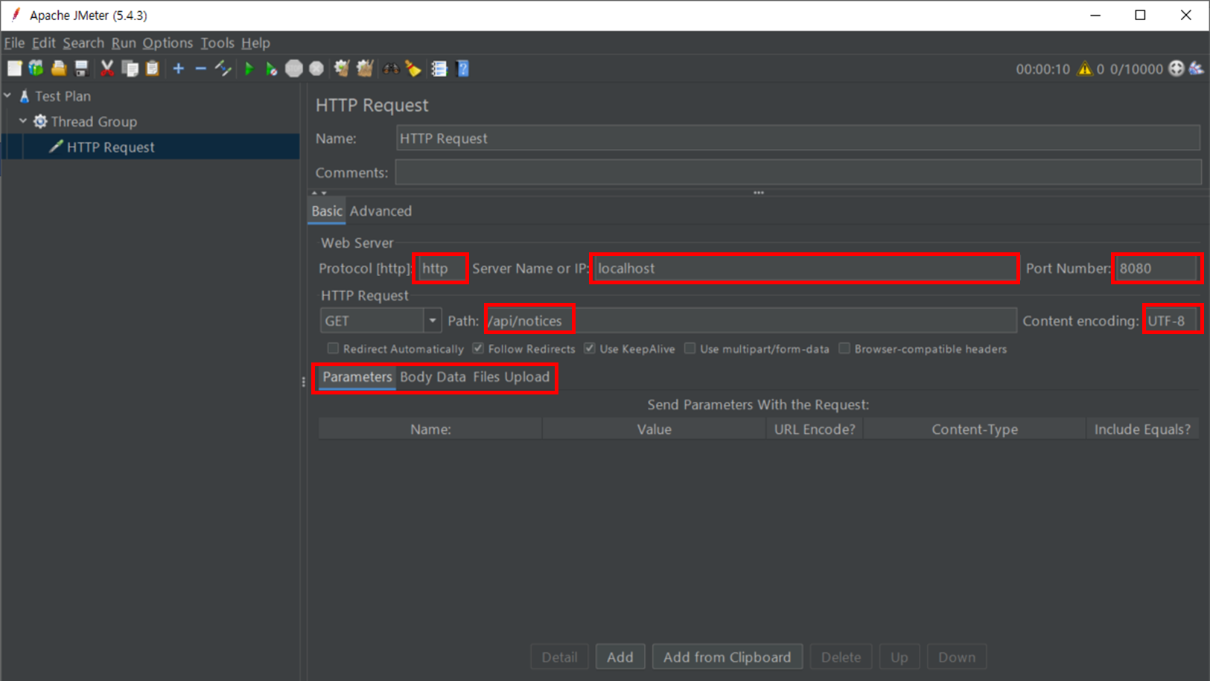Click the minus Collapse All icon
The height and width of the screenshot is (681, 1210).
200,69
